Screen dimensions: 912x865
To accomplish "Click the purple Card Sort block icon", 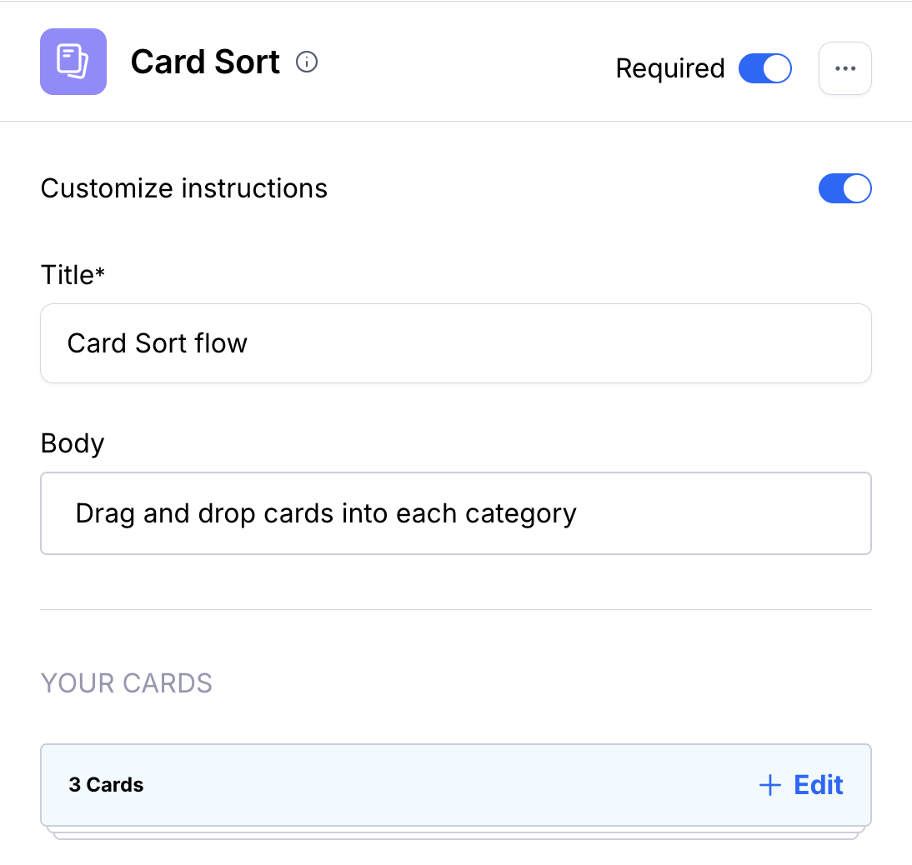I will tap(73, 62).
